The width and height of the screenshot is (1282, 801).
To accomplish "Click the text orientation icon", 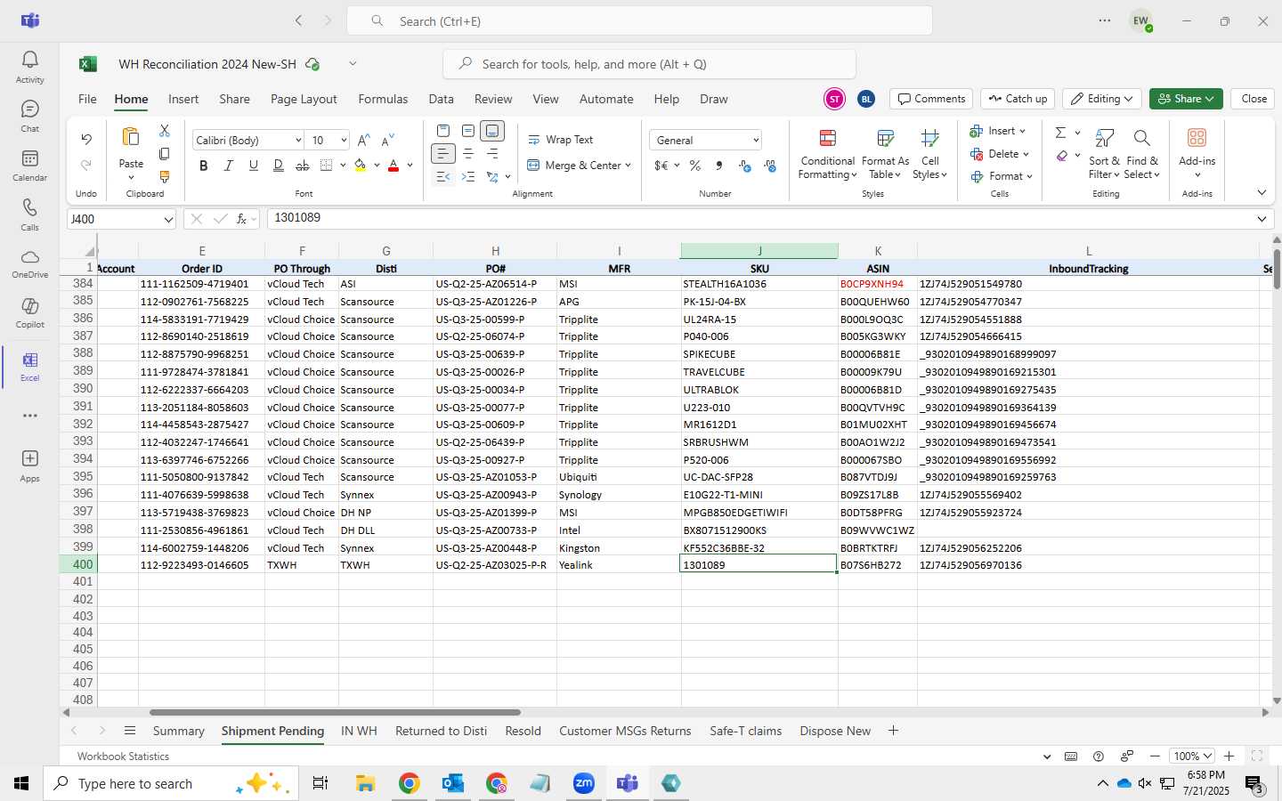I will pyautogui.click(x=491, y=177).
